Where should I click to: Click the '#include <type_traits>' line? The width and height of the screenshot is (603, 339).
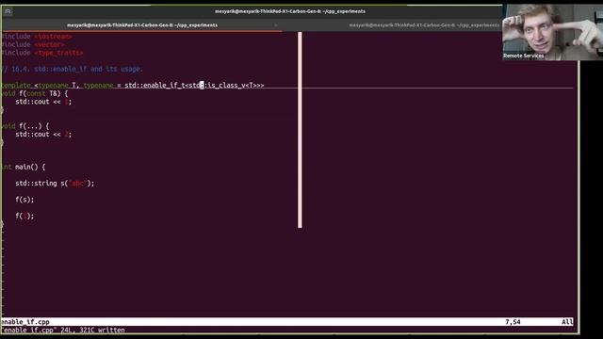coord(41,53)
